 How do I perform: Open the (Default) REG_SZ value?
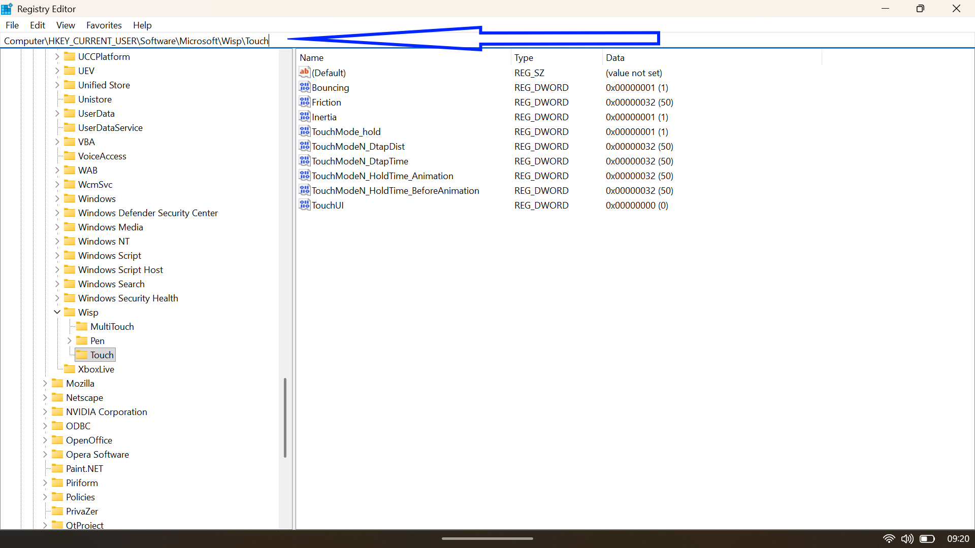click(329, 73)
